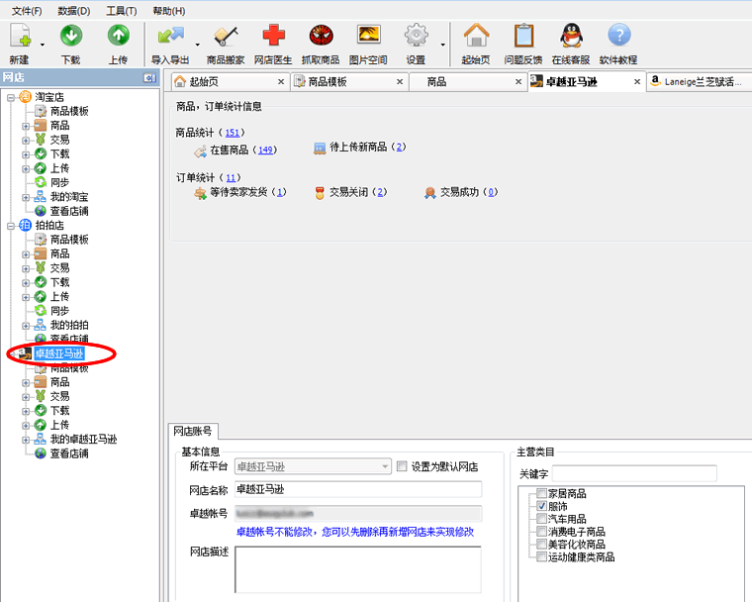This screenshot has width=752, height=602.
Task: Click the 商品搬家 toolbar icon
Action: coord(226,37)
